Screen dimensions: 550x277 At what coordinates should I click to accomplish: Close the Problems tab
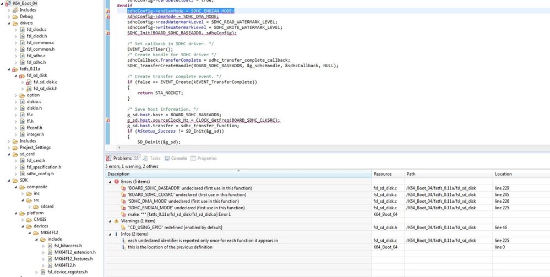click(x=137, y=159)
